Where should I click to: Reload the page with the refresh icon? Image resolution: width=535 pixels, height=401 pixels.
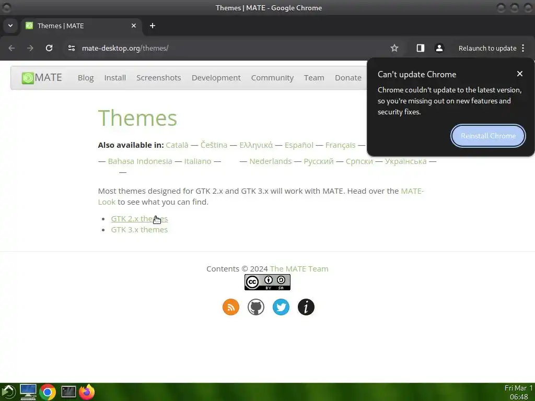(49, 48)
